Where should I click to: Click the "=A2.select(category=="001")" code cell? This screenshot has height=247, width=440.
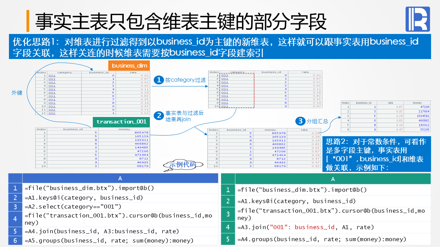tap(120, 207)
